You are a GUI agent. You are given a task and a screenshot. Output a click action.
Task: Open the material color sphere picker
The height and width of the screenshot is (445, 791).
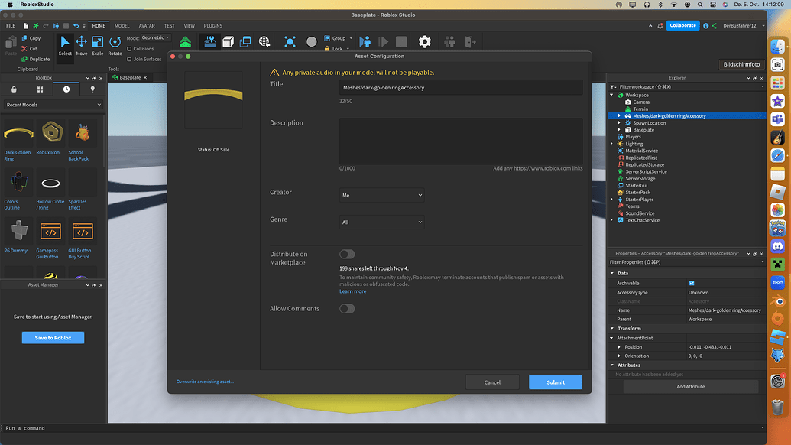(x=312, y=41)
